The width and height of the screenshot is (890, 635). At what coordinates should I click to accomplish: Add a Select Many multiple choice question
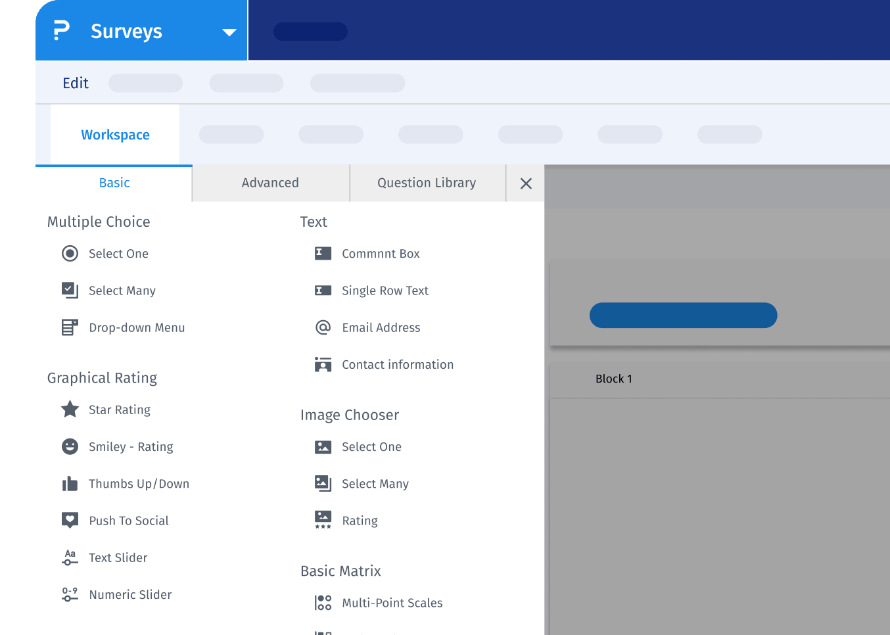122,291
